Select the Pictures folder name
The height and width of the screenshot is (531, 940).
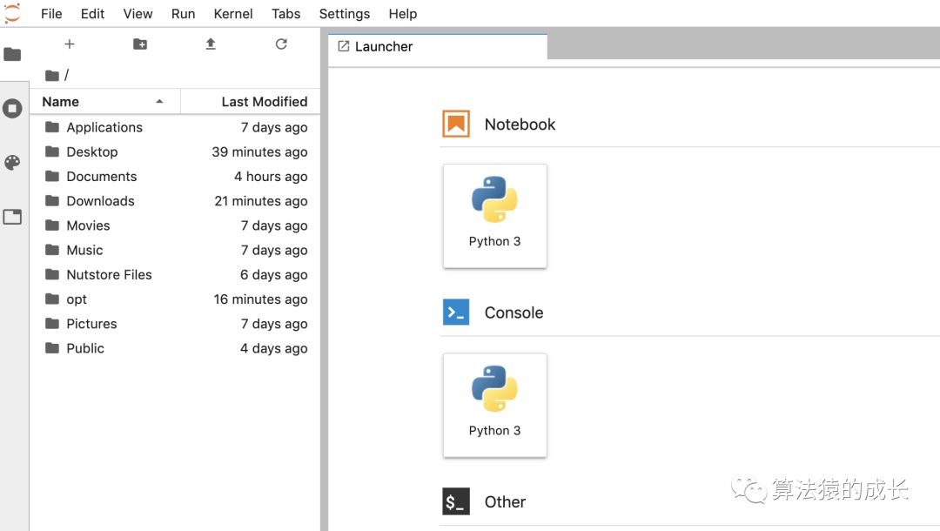tap(91, 324)
